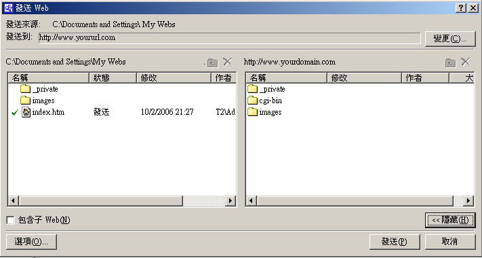Click the new folder icon above remote pane

(x=450, y=62)
